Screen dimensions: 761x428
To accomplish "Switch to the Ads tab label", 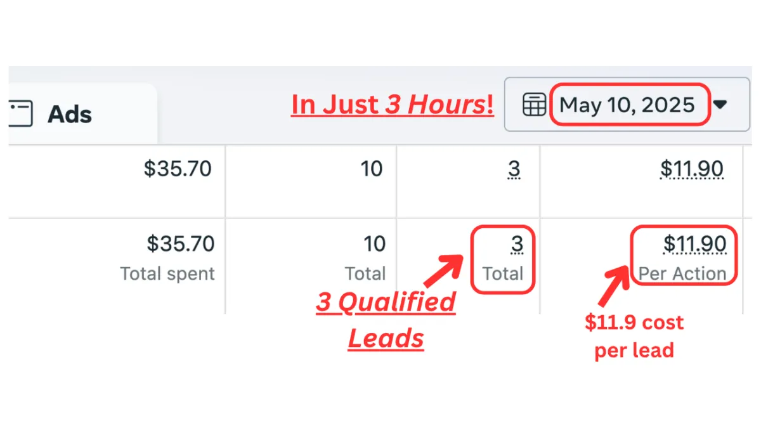I will (70, 115).
